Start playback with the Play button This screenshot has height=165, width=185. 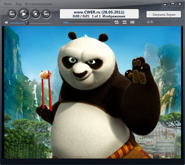[24, 14]
